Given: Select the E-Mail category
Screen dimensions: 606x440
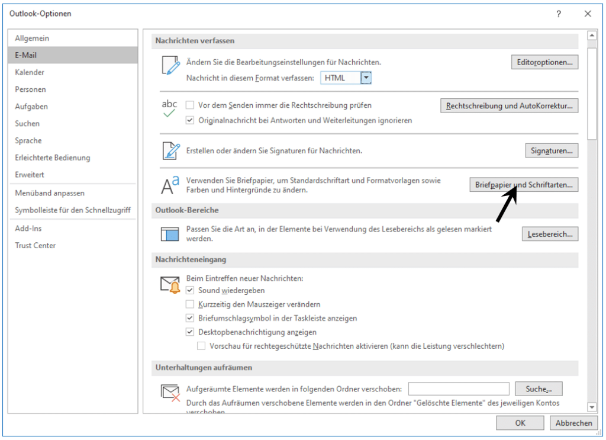Looking at the screenshot, I should click(x=73, y=55).
